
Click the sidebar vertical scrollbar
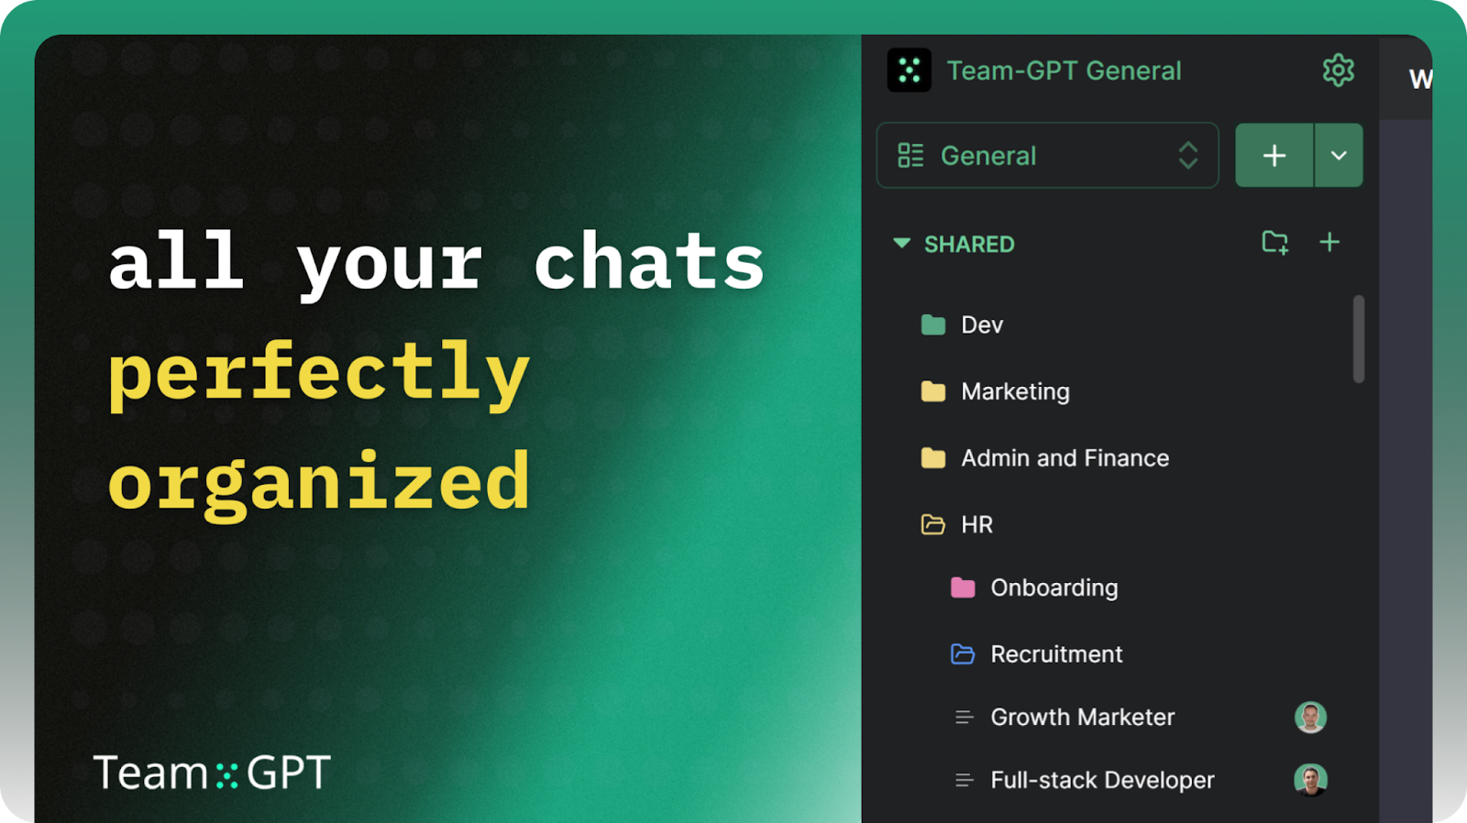click(x=1358, y=338)
